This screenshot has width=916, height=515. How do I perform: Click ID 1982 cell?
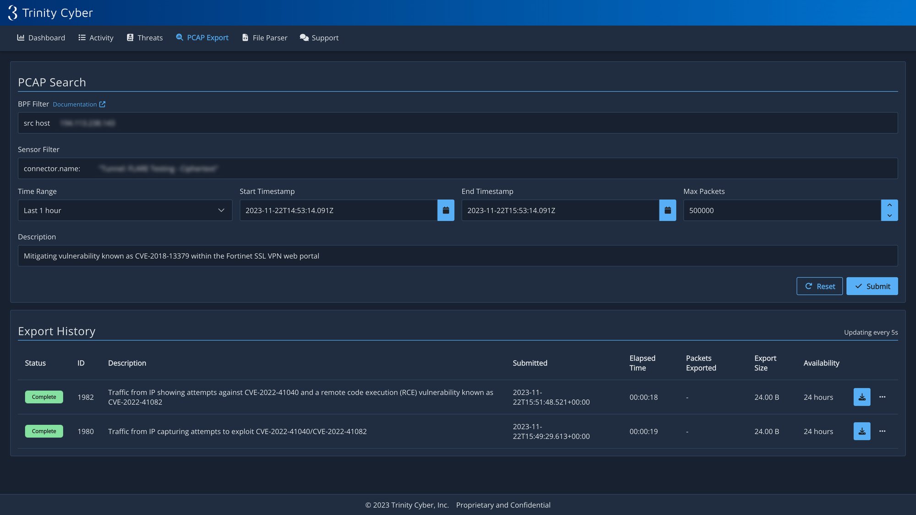pos(86,397)
